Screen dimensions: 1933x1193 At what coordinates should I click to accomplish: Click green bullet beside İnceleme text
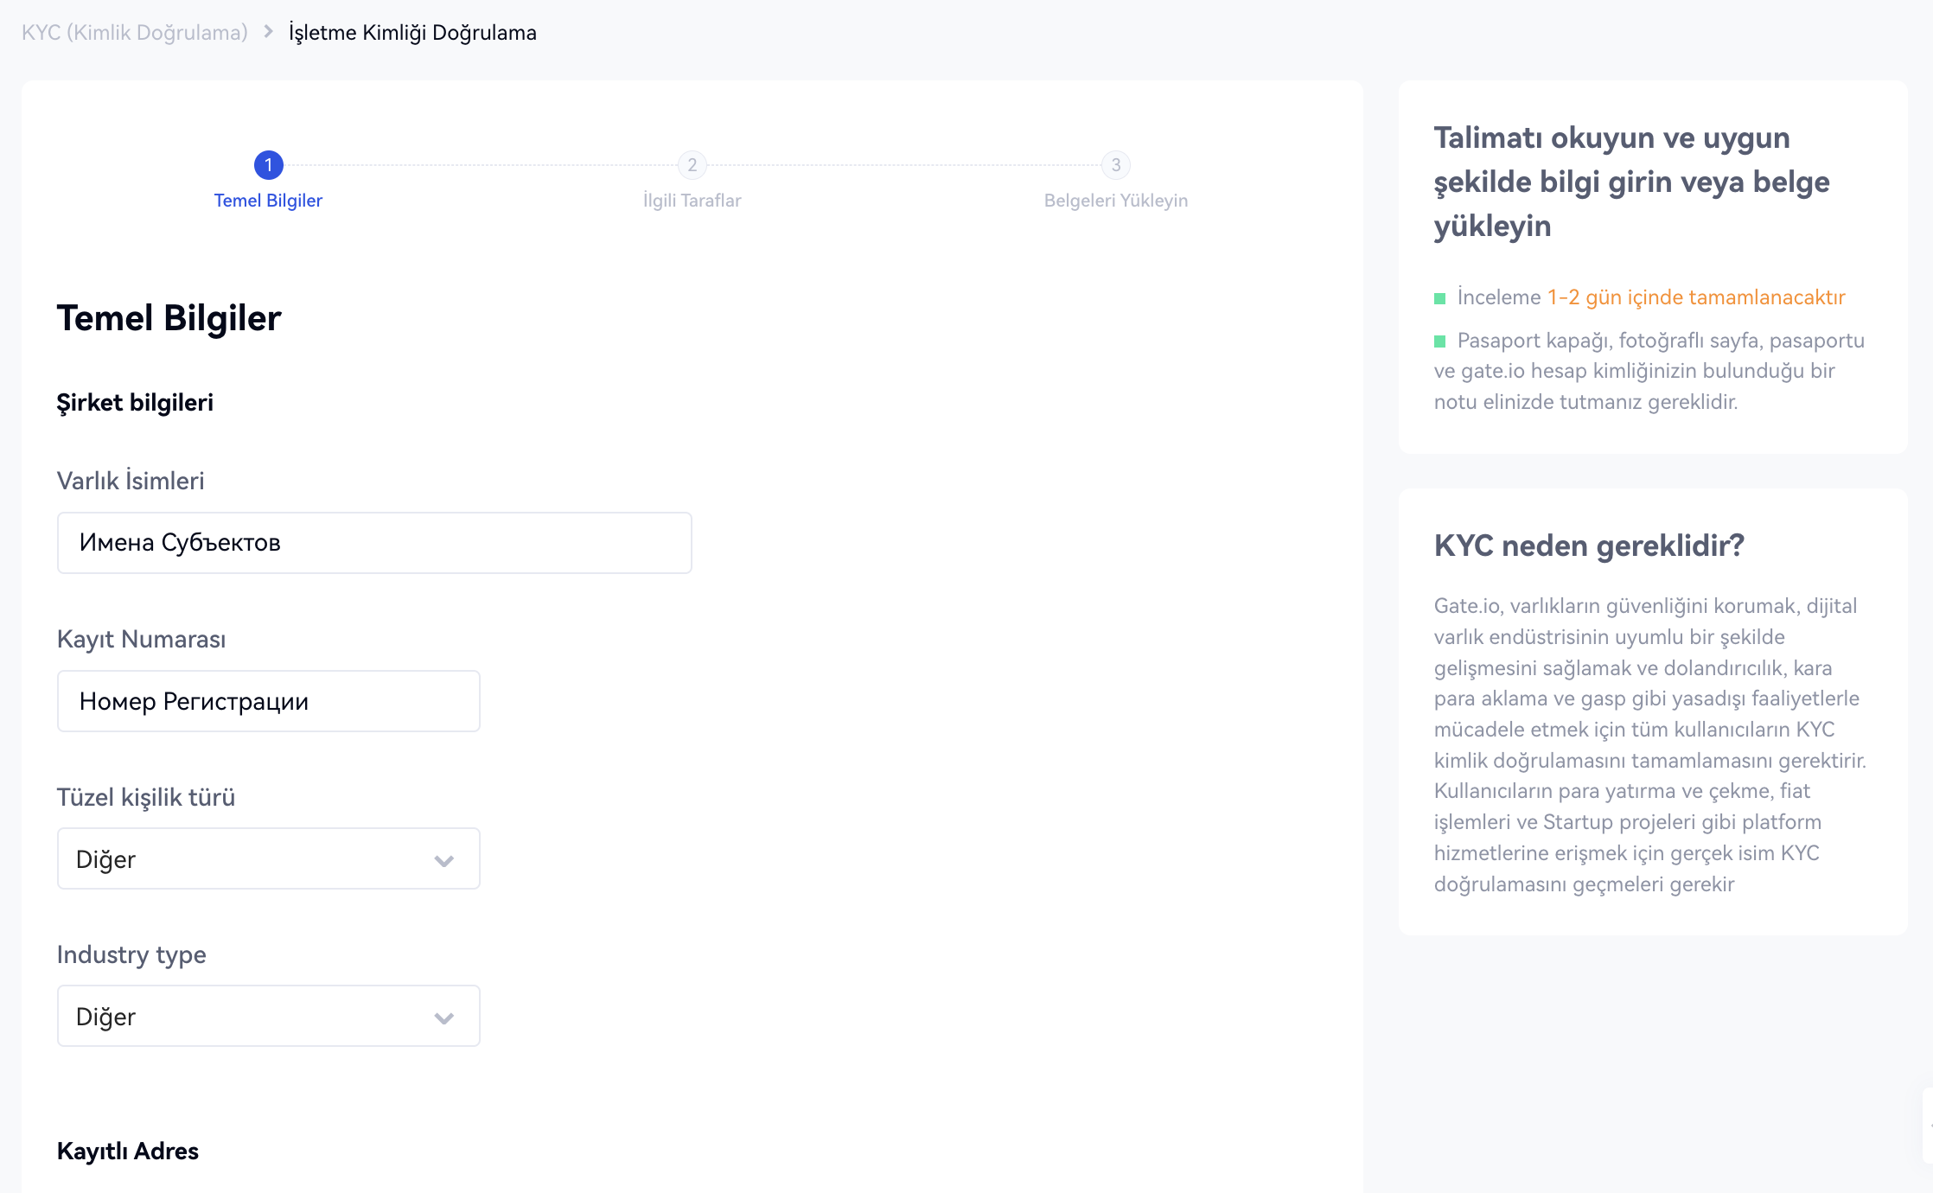pyautogui.click(x=1439, y=298)
